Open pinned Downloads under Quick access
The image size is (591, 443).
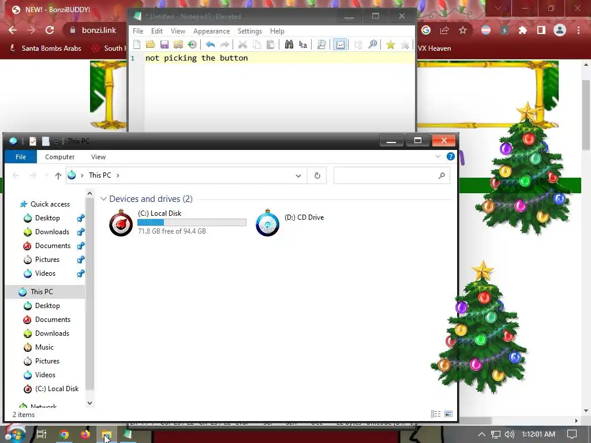(x=52, y=232)
